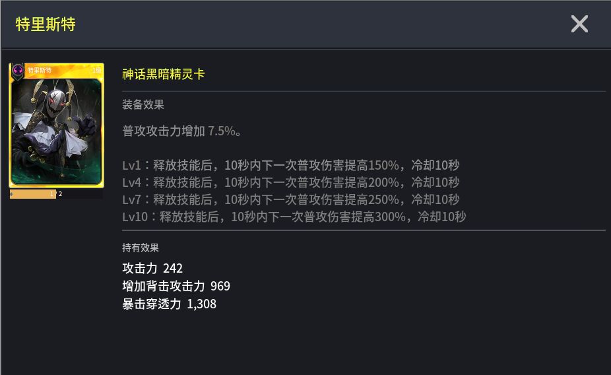Select the 持有效果 section label

(141, 248)
